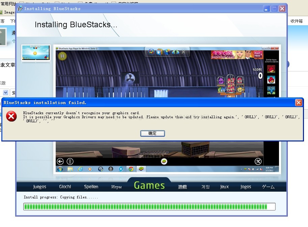Click BlueStacks icon in preview taskbar
308x227 pixels.
click(141, 169)
